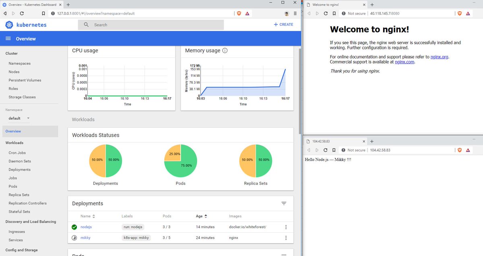Click the Memory usage info icon
Screen dimensions: 483x256
pos(225,51)
